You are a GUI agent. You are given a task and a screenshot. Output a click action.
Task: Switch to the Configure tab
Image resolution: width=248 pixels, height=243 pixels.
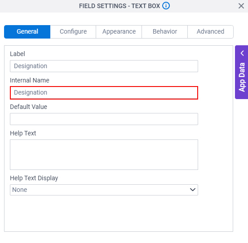click(73, 32)
